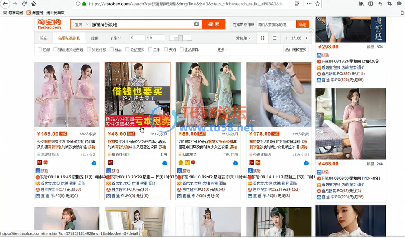
Task: Select the 综合 sorting tab
Action: point(43,38)
